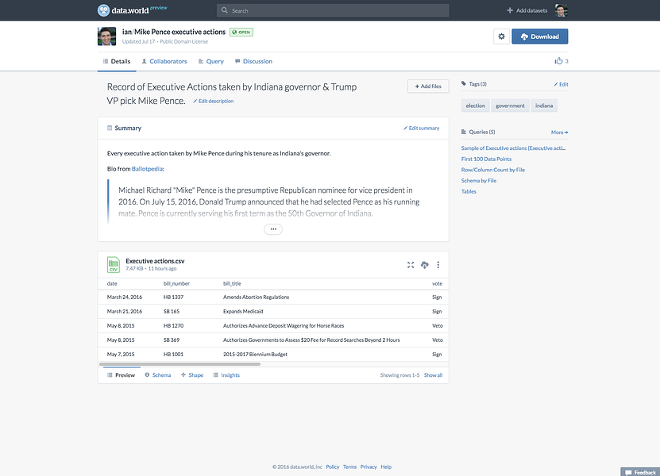The height and width of the screenshot is (476, 660).
Task: Click the user avatar in top bar
Action: 561,10
